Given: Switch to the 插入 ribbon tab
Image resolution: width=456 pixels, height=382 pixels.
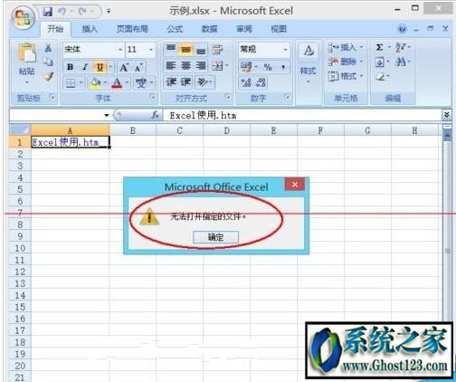Looking at the screenshot, I should pyautogui.click(x=90, y=29).
